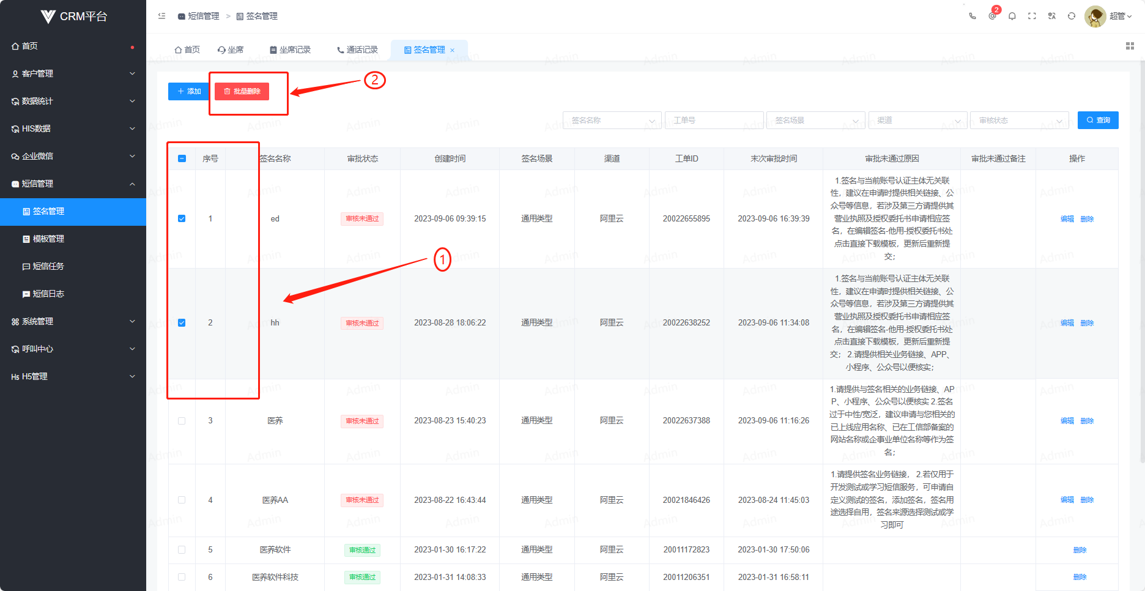Click the CRM平台 logo
Image resolution: width=1145 pixels, height=591 pixels.
point(73,17)
